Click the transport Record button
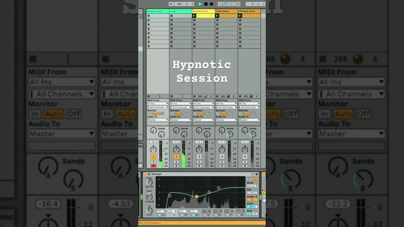 tap(211, 4)
